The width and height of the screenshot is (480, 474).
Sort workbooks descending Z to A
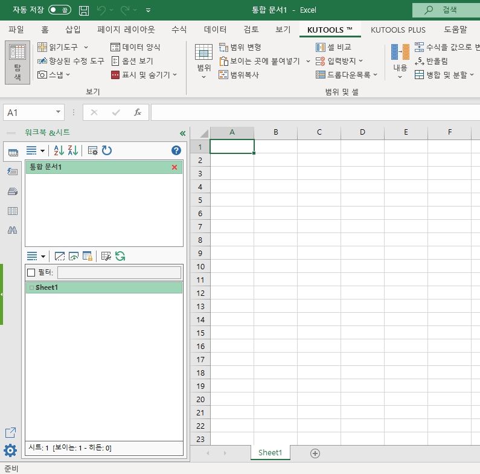coord(73,150)
